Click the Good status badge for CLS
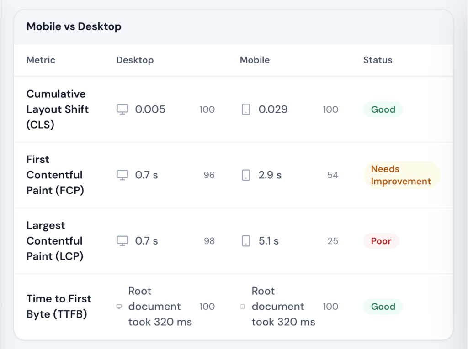468x349 pixels. 383,109
